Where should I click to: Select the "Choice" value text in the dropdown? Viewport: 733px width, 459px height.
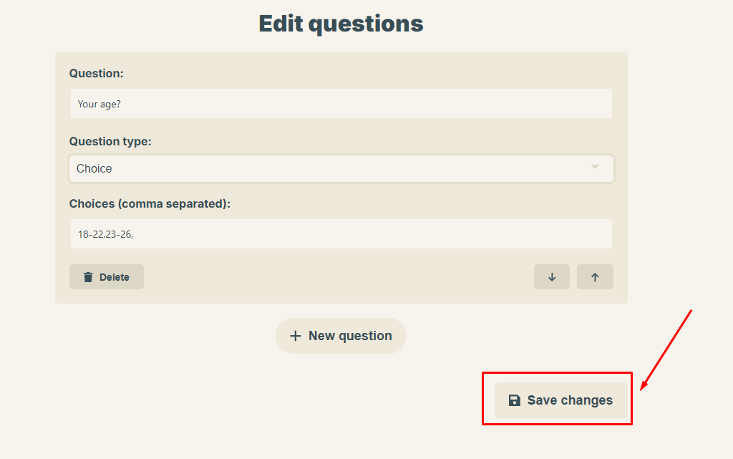coord(94,169)
